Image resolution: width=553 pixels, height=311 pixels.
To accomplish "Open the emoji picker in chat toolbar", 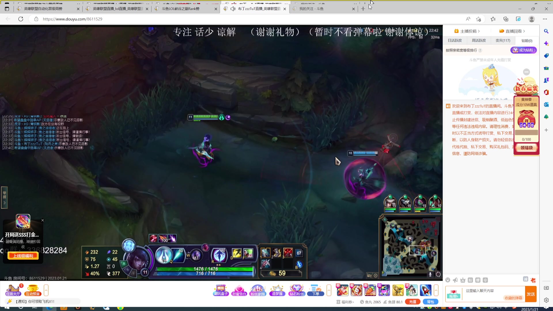I will click(x=448, y=280).
